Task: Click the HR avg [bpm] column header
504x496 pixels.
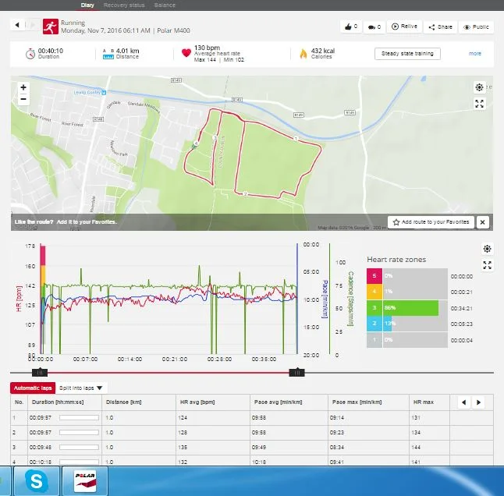Action: coord(197,402)
